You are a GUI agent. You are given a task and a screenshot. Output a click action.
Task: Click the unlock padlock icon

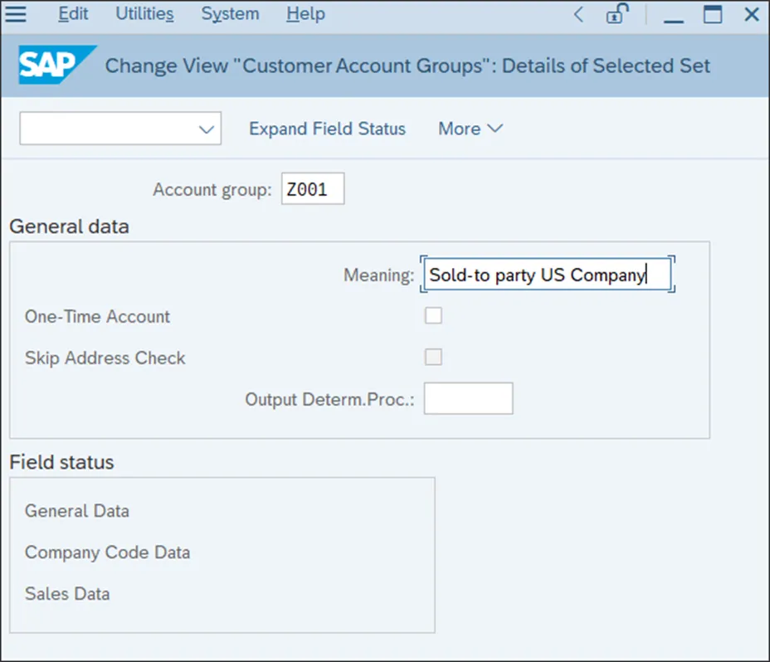pyautogui.click(x=616, y=14)
